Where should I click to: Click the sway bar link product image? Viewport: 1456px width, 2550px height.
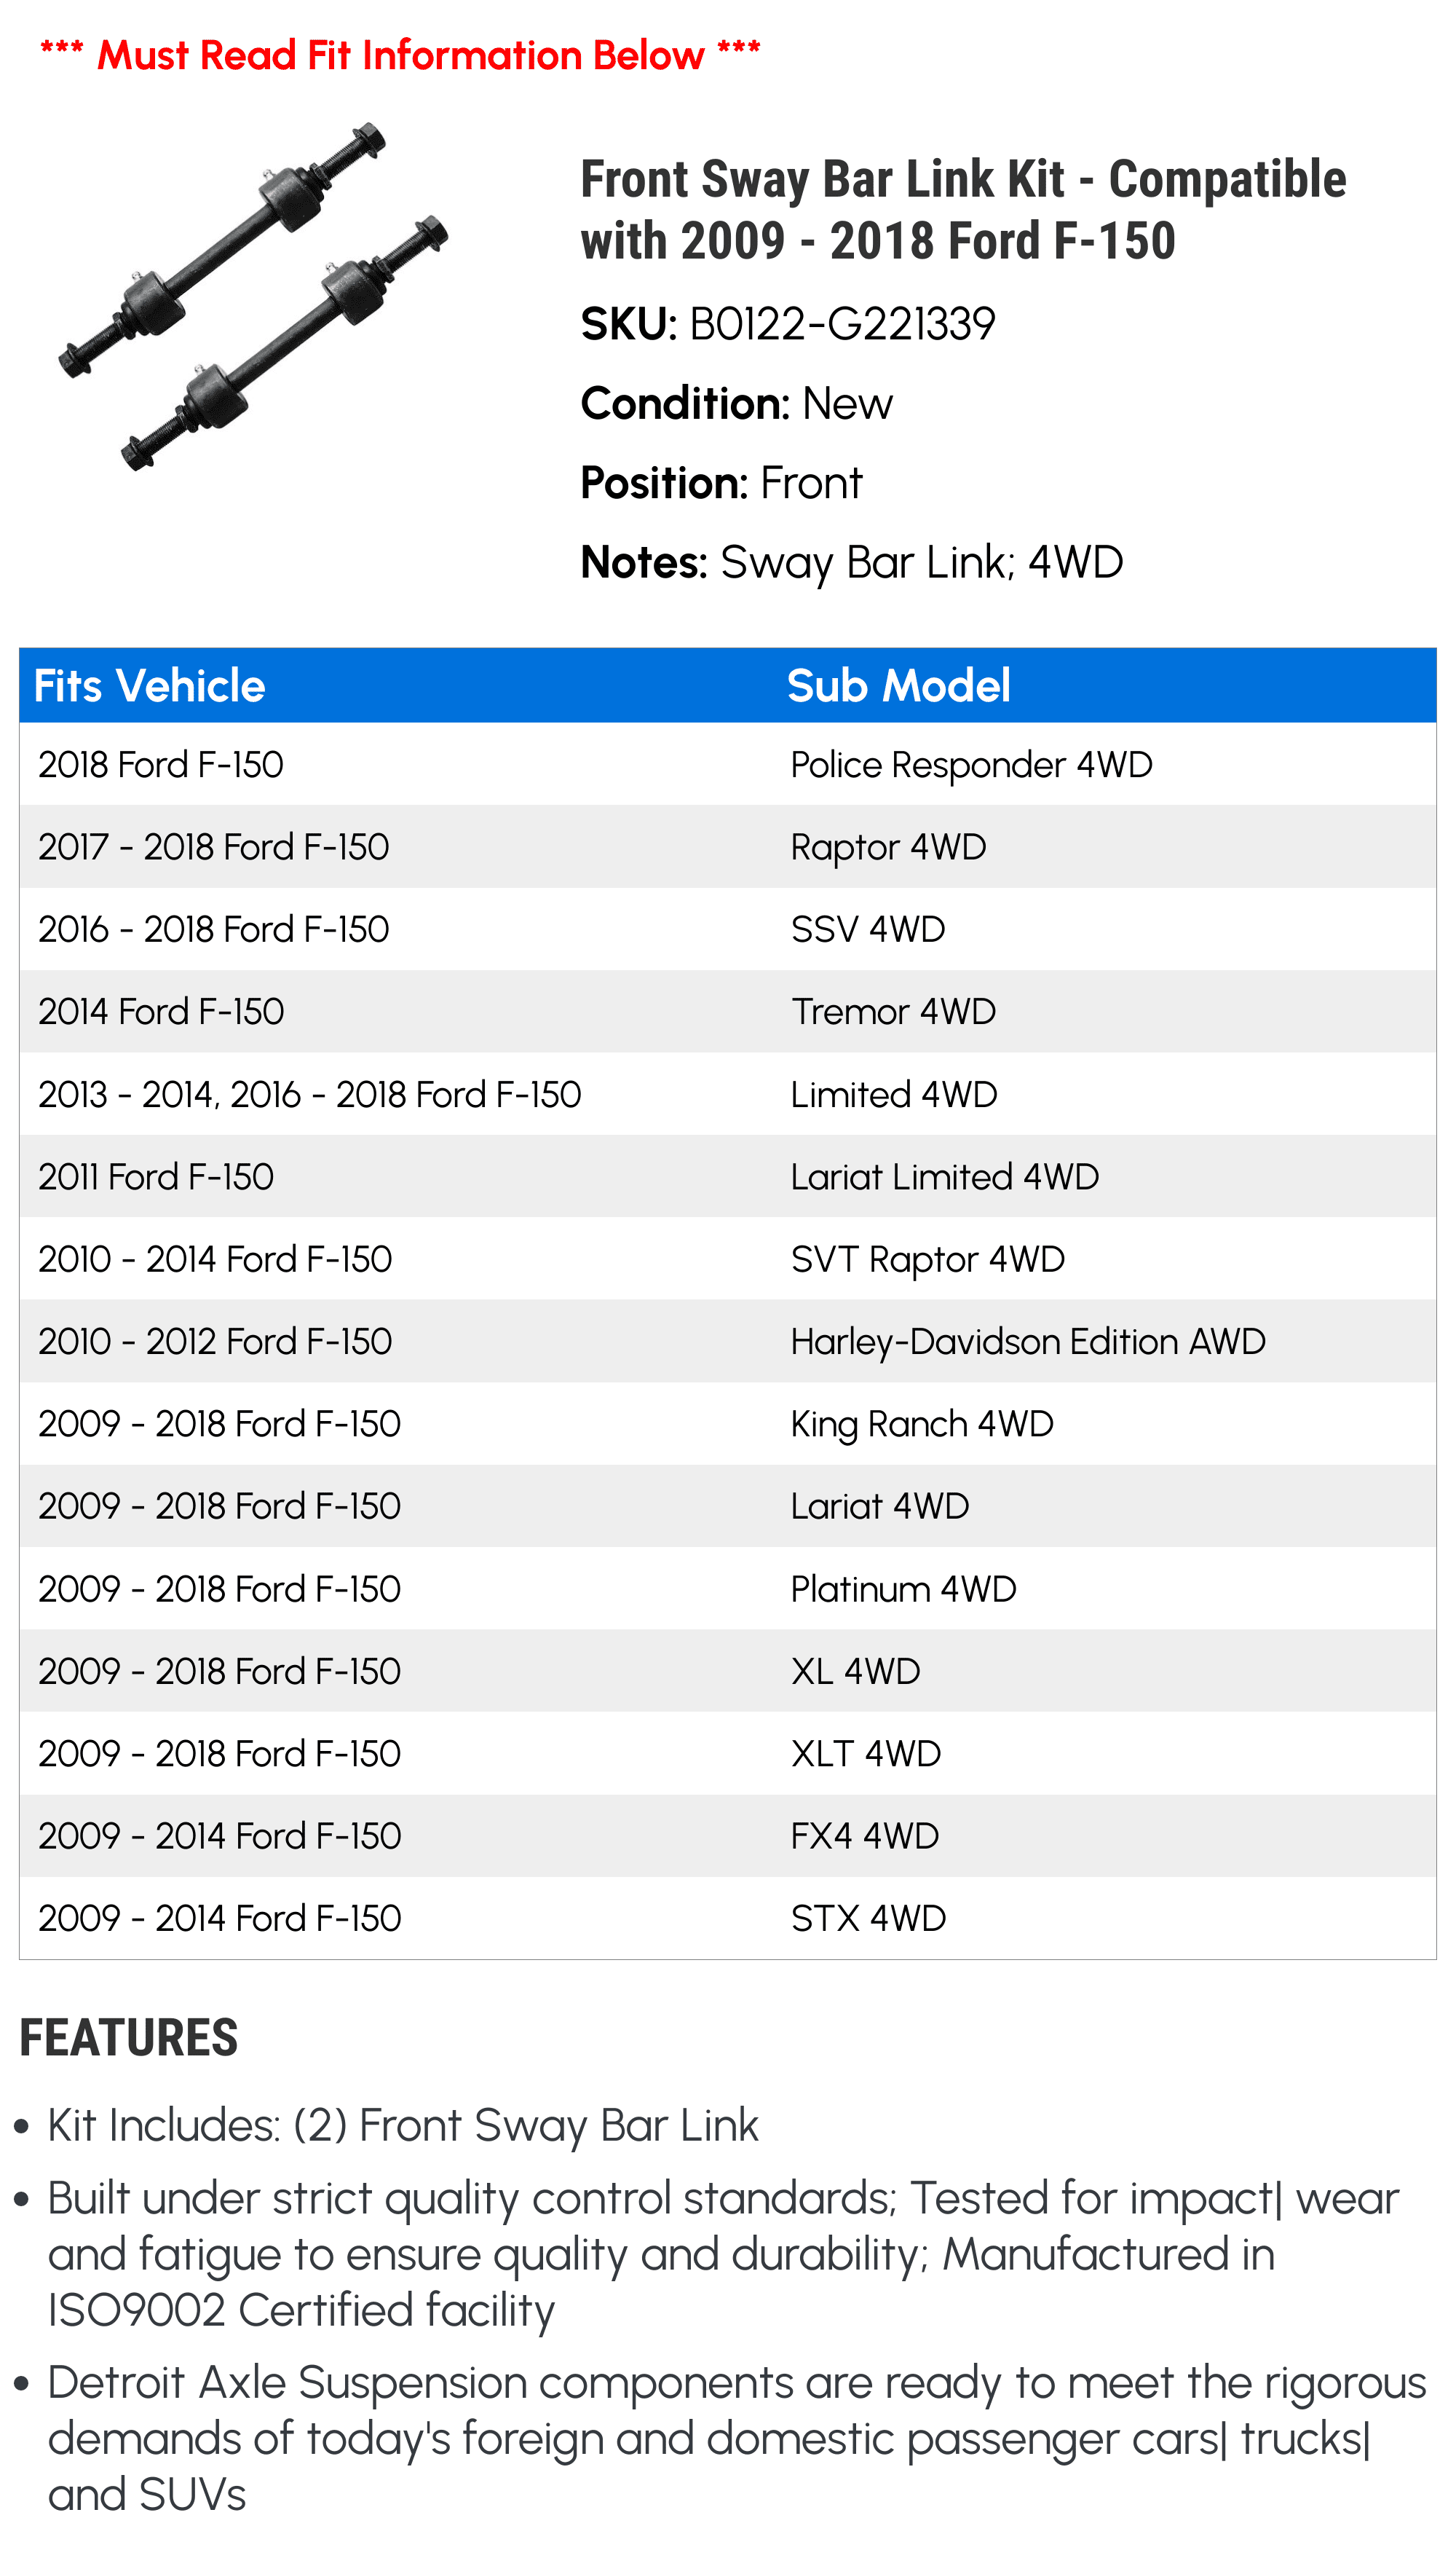click(x=254, y=297)
